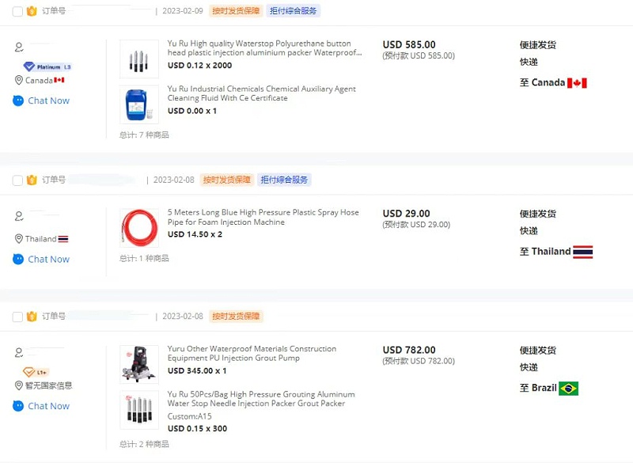Screen dimensions: 633x463
Task: View the blue chemical container thumbnail
Action: (139, 104)
